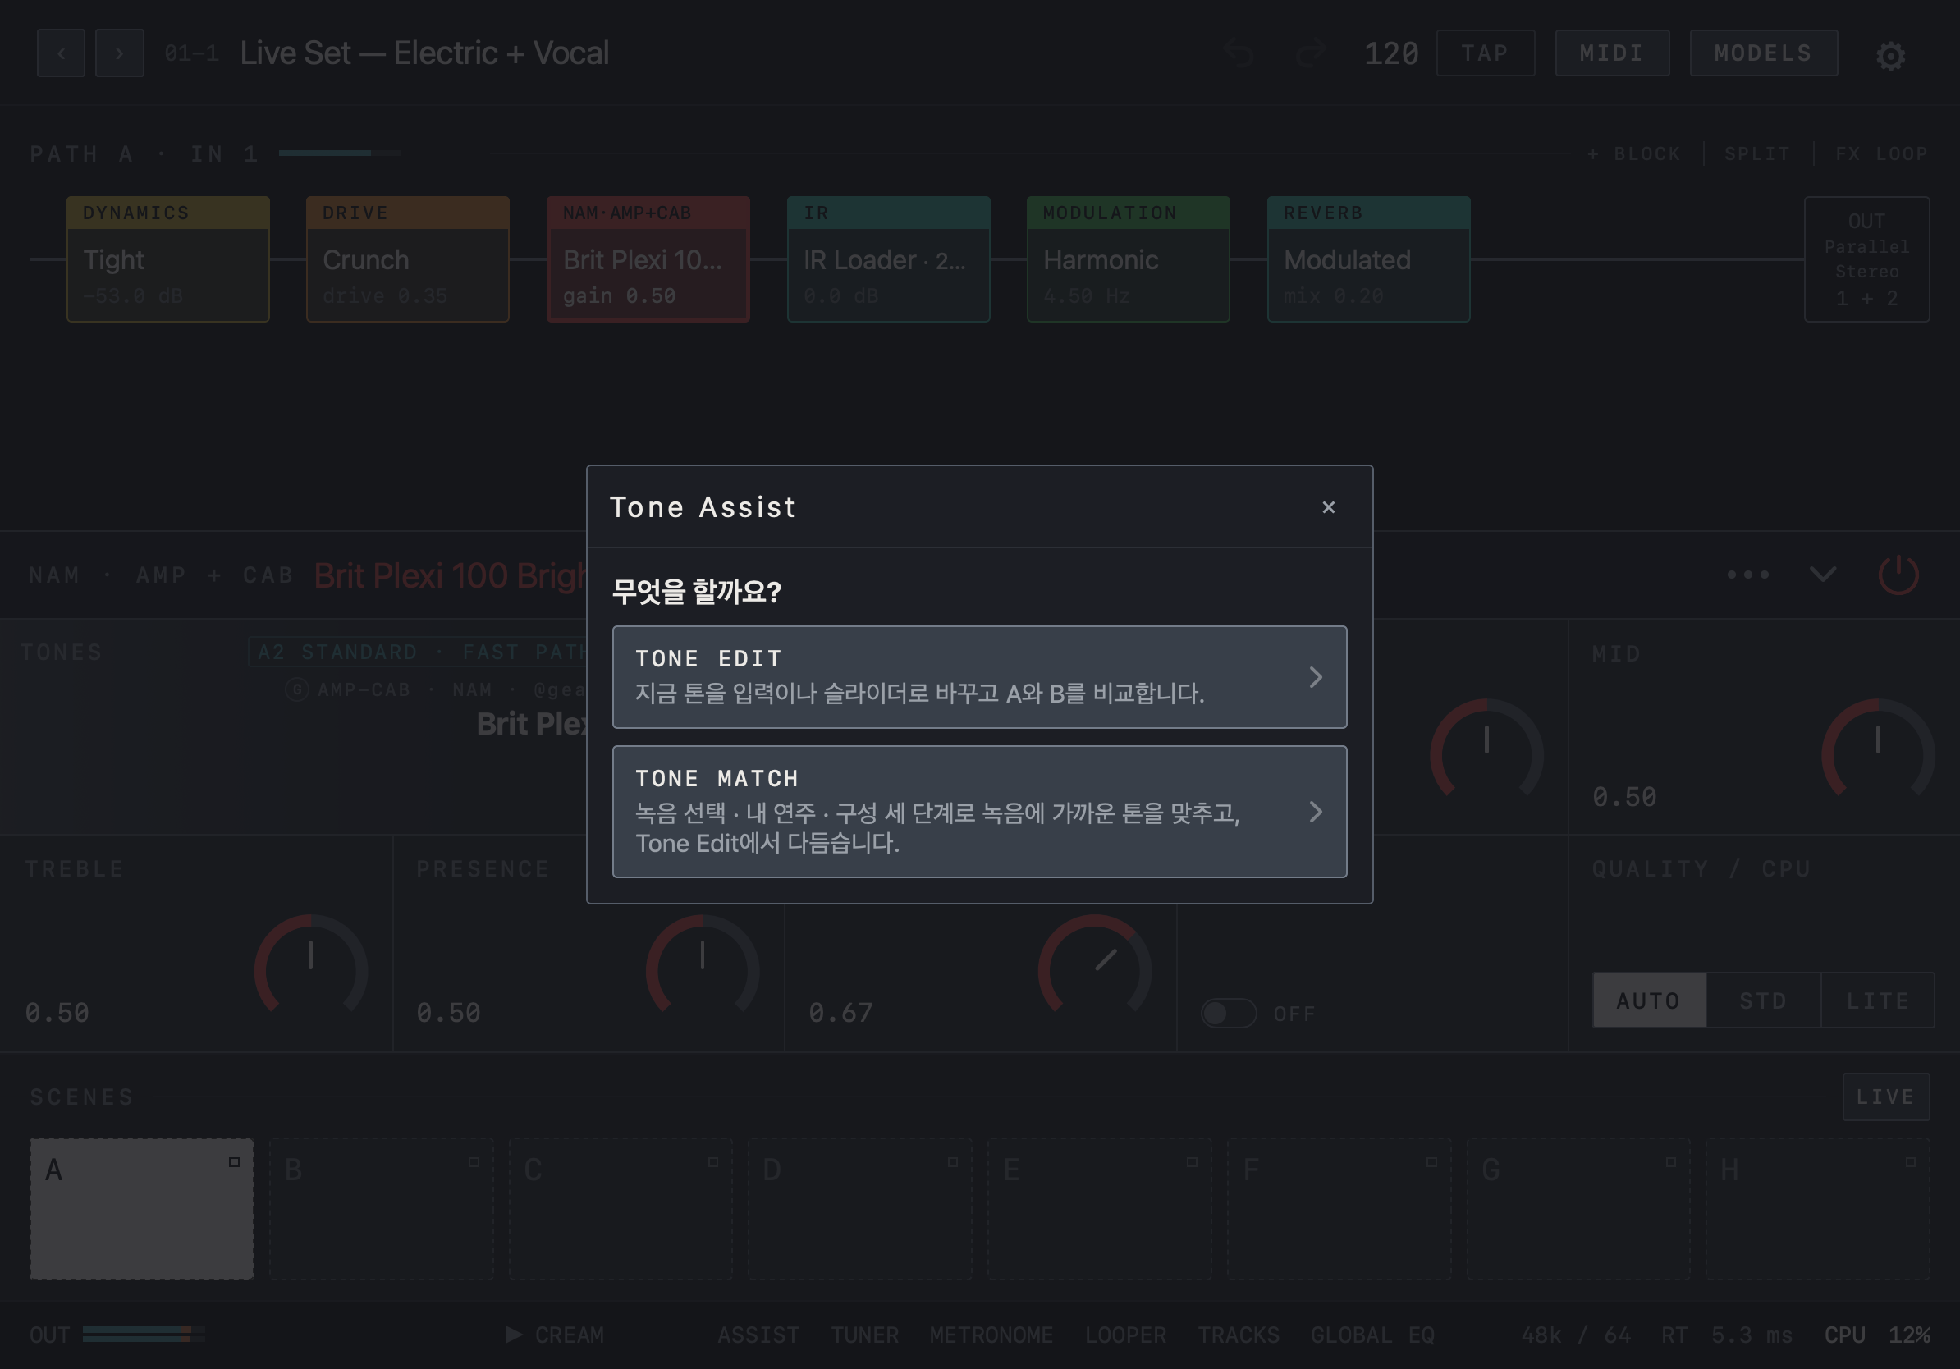Screen dimensions: 1960x1369
Task: Click the Tone Match chevron arrow
Action: 1316,812
